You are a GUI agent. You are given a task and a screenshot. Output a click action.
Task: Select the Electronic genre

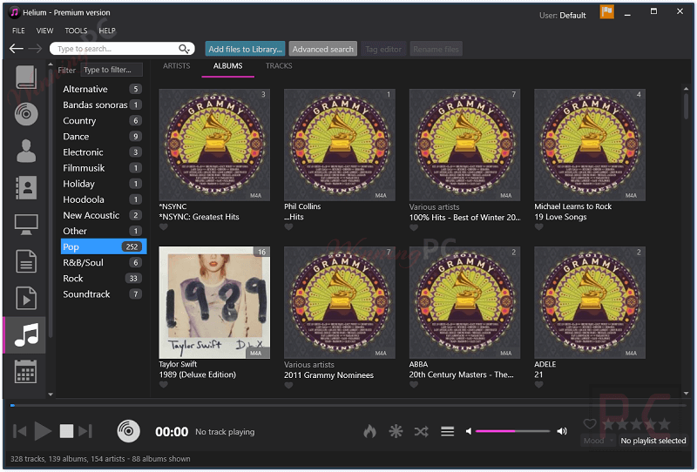click(103, 152)
